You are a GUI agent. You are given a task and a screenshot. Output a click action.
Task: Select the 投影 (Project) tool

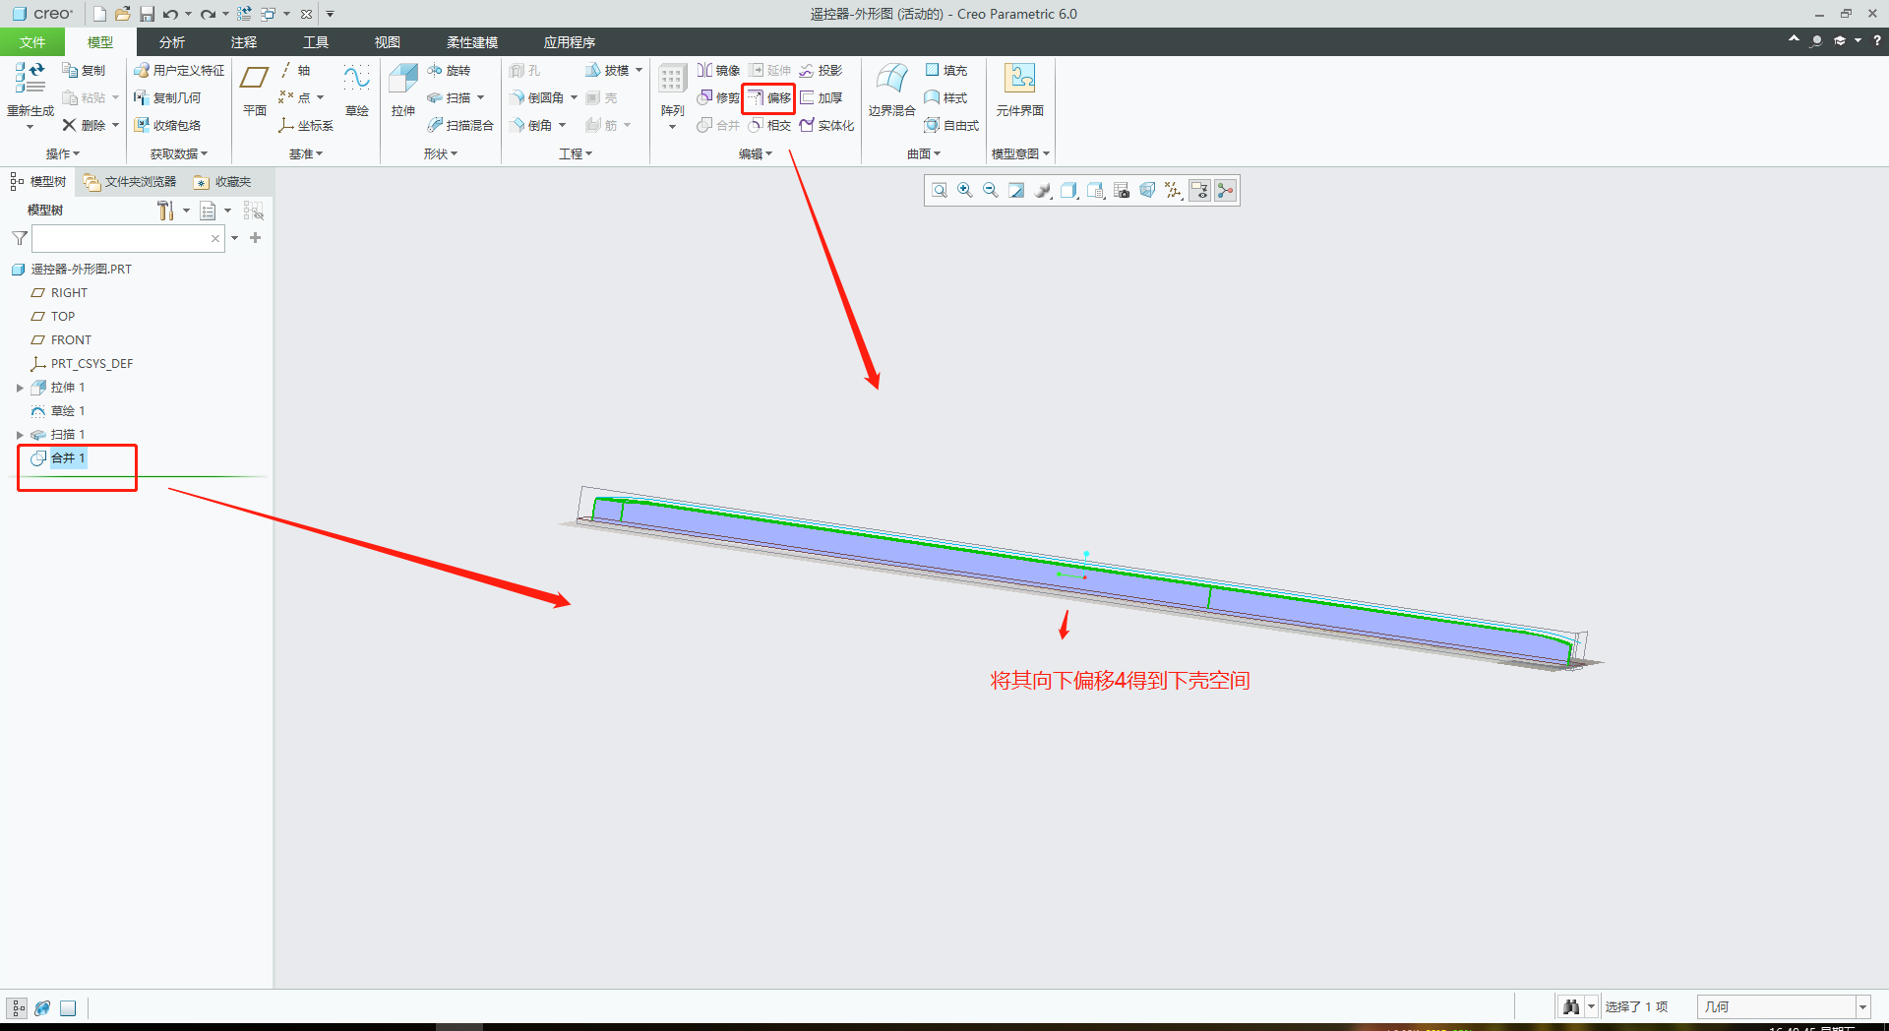tap(822, 70)
